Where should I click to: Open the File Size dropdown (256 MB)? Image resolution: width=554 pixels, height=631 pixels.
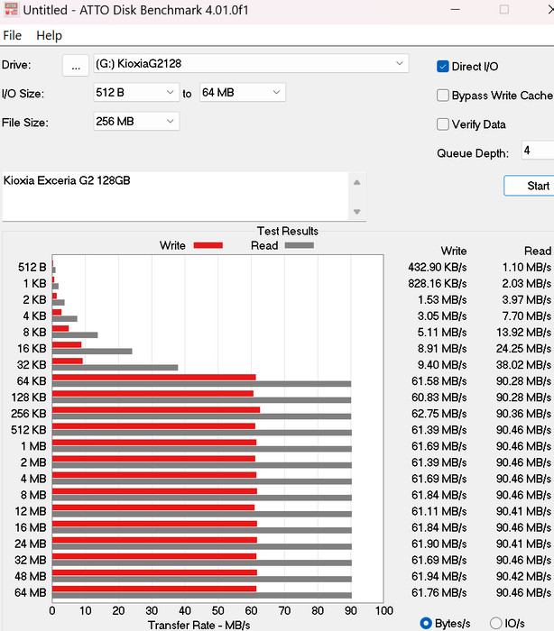136,122
